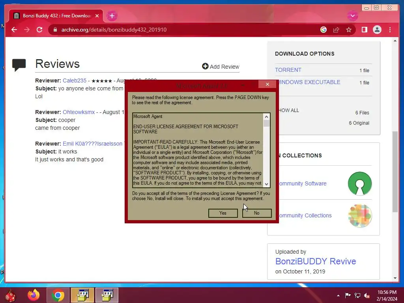Open reviewer Emil K0ä????Israelsson profile

tap(92, 144)
